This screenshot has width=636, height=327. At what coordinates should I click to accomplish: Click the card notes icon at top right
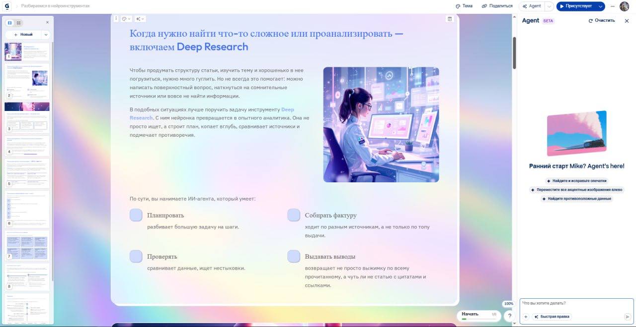tap(450, 19)
